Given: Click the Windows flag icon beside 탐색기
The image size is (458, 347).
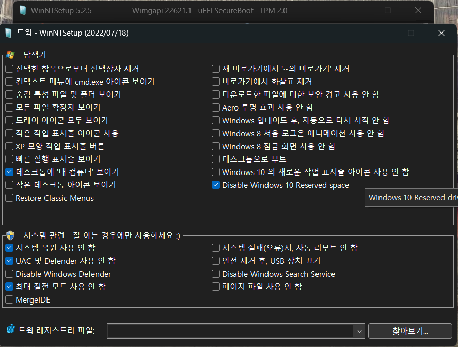Looking at the screenshot, I should pos(10,55).
